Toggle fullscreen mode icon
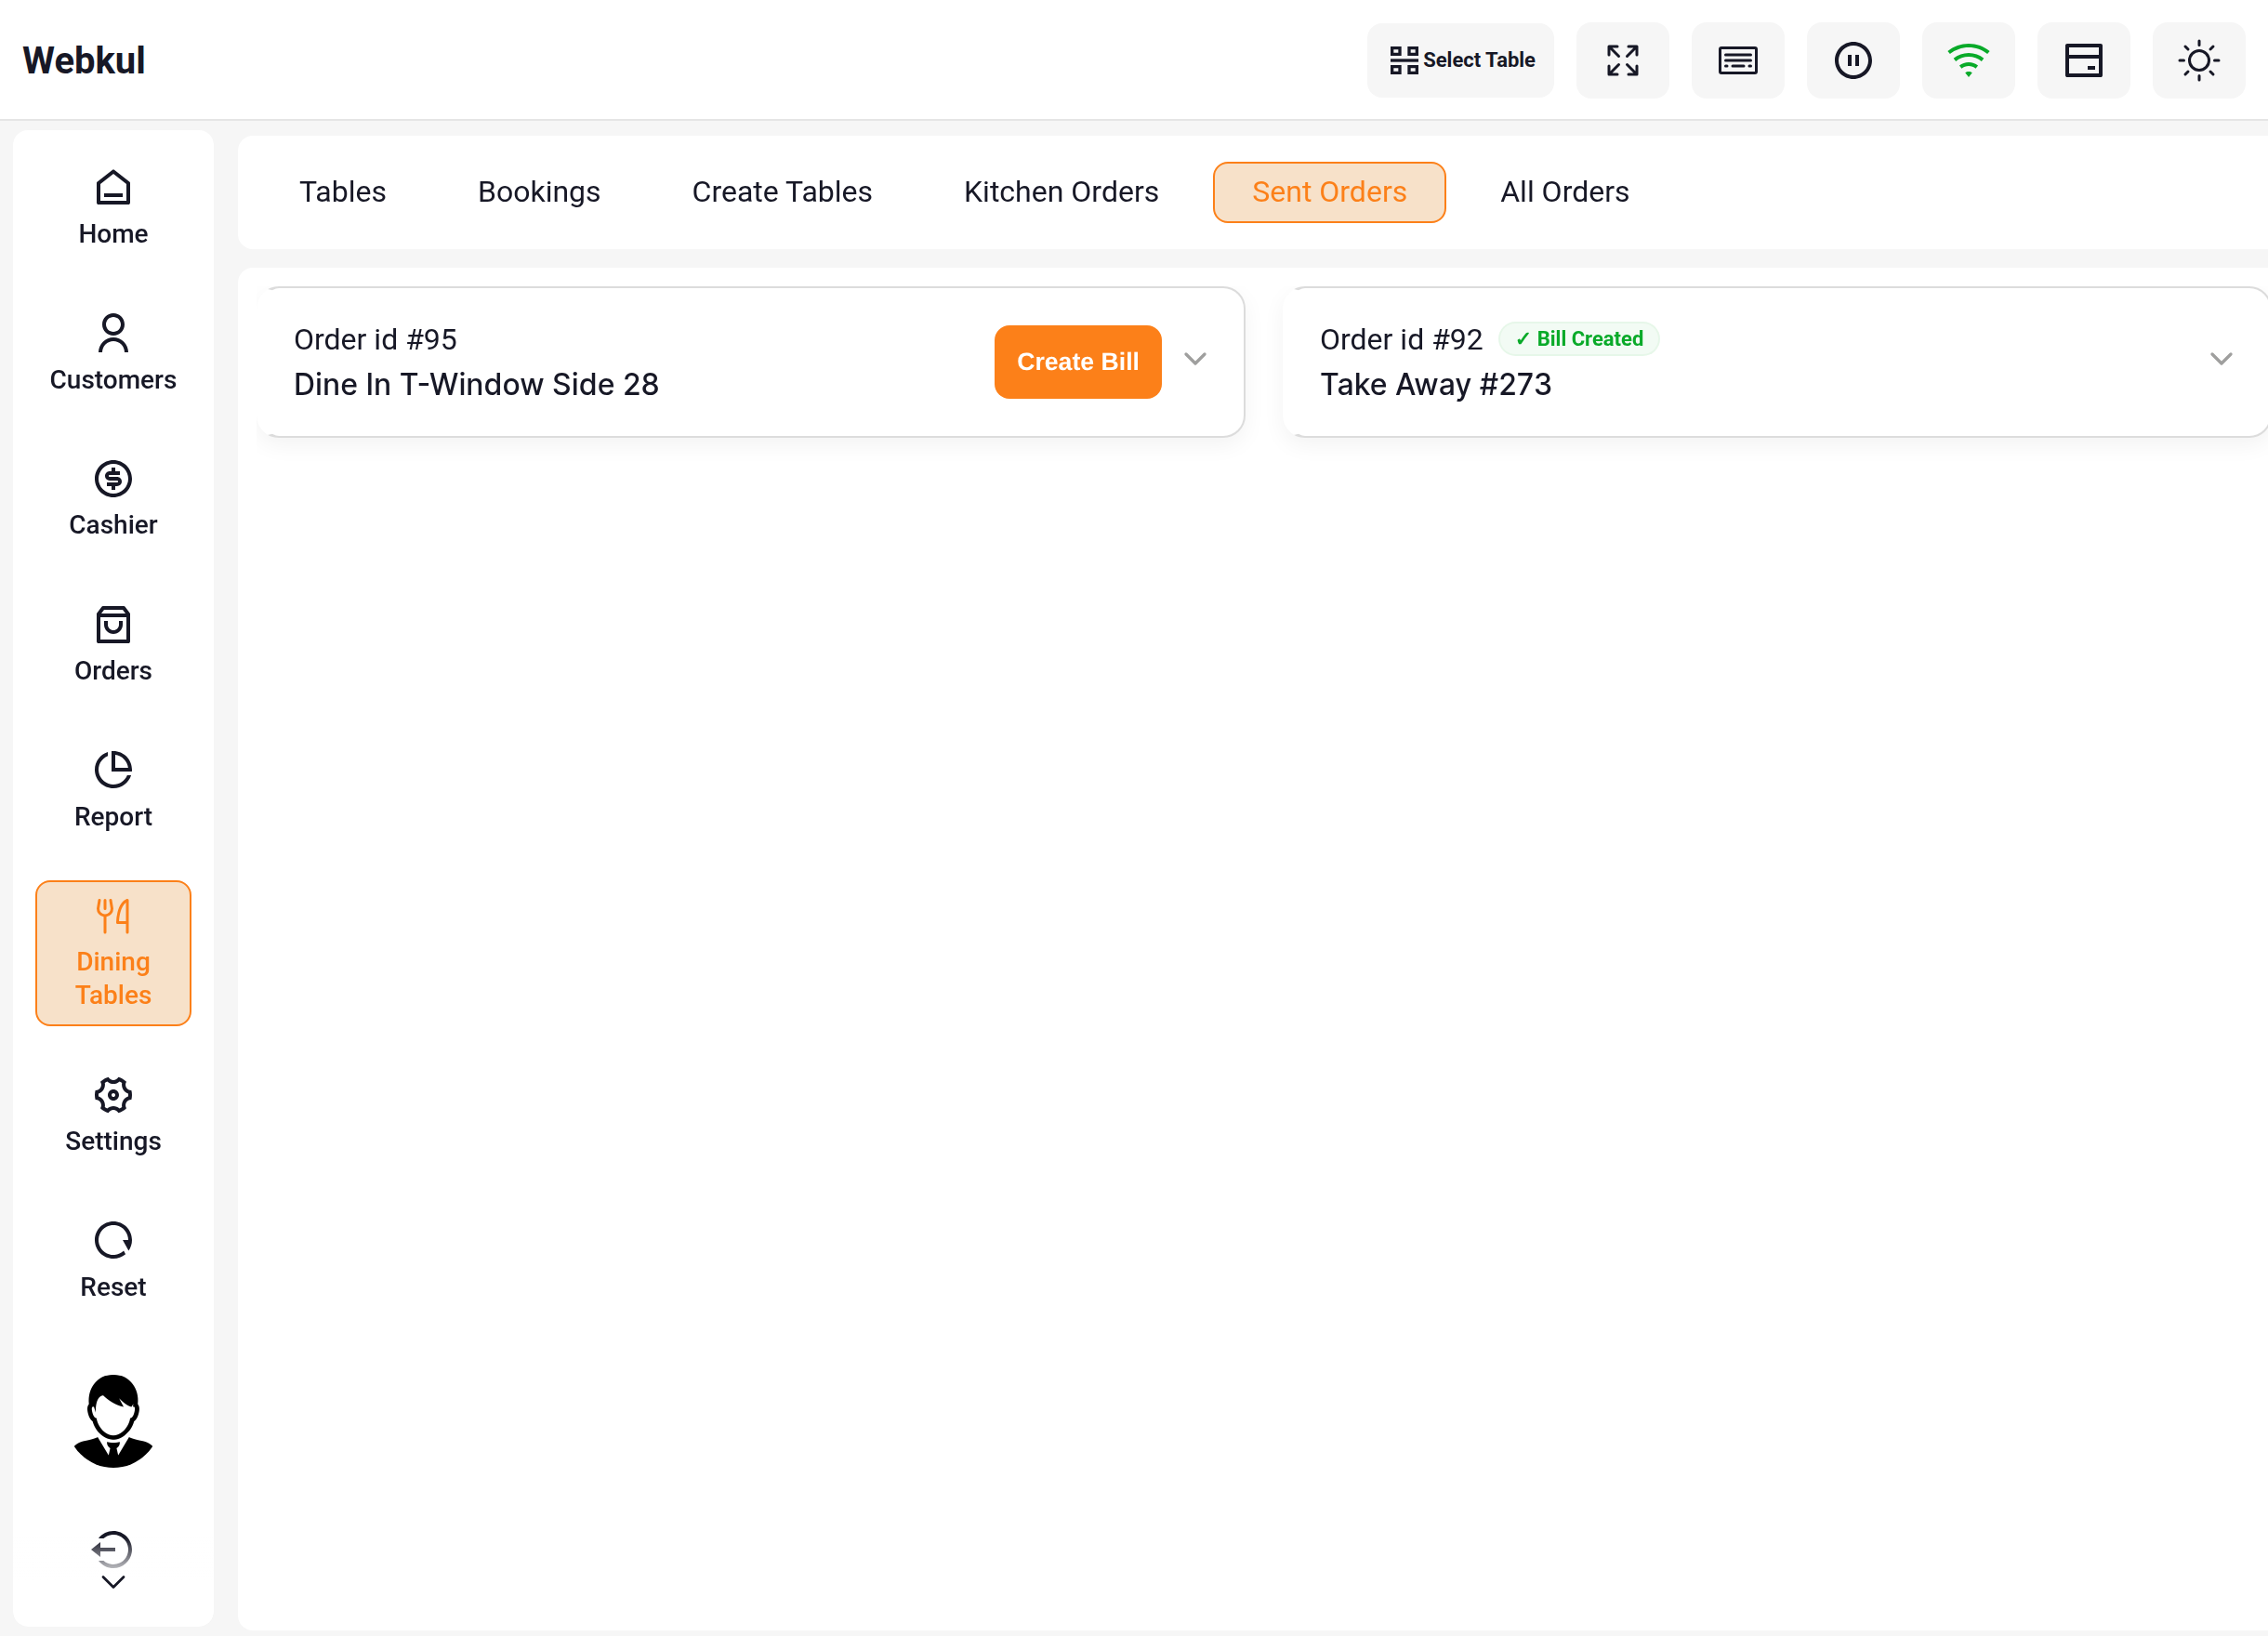 pyautogui.click(x=1623, y=60)
